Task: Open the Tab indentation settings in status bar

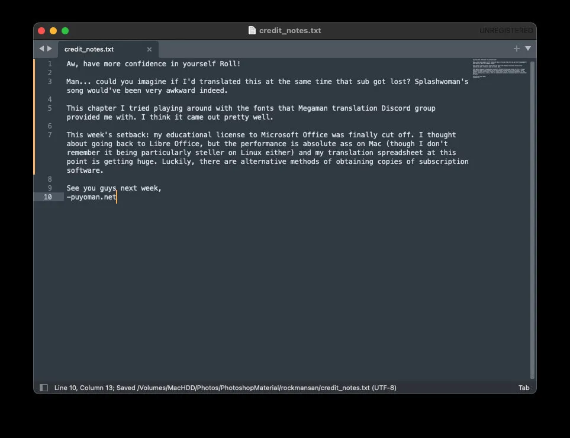Action: click(x=524, y=388)
